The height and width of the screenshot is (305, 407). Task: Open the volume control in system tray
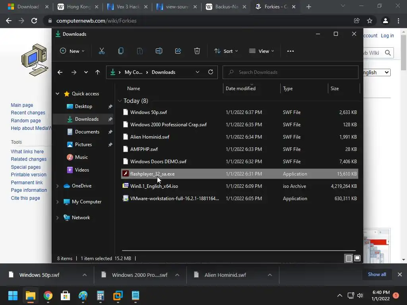(360, 295)
